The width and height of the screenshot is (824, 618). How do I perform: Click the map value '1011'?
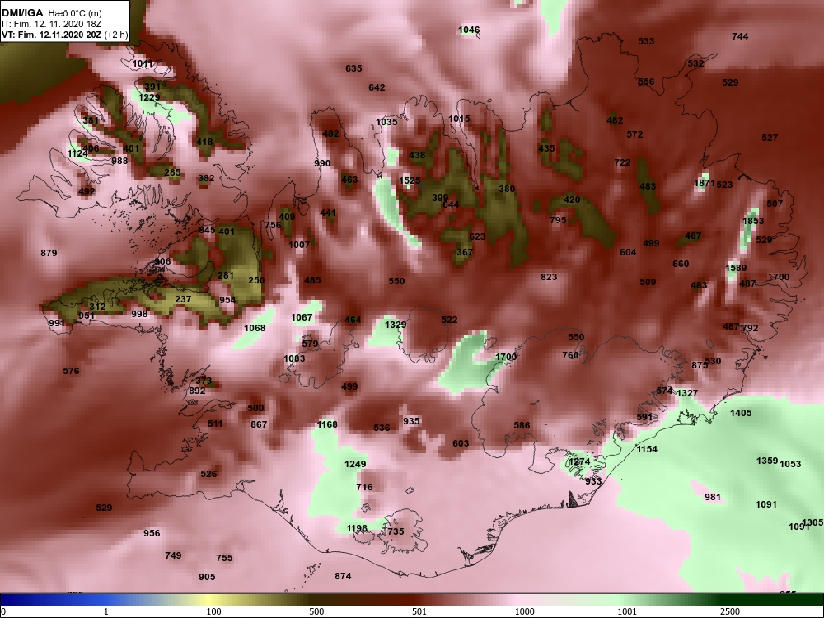coord(143,63)
